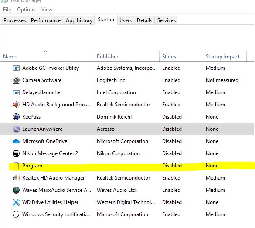255x228 pixels.
Task: Select the Waves MaxxAudio Service A... name
Action: pyautogui.click(x=57, y=190)
